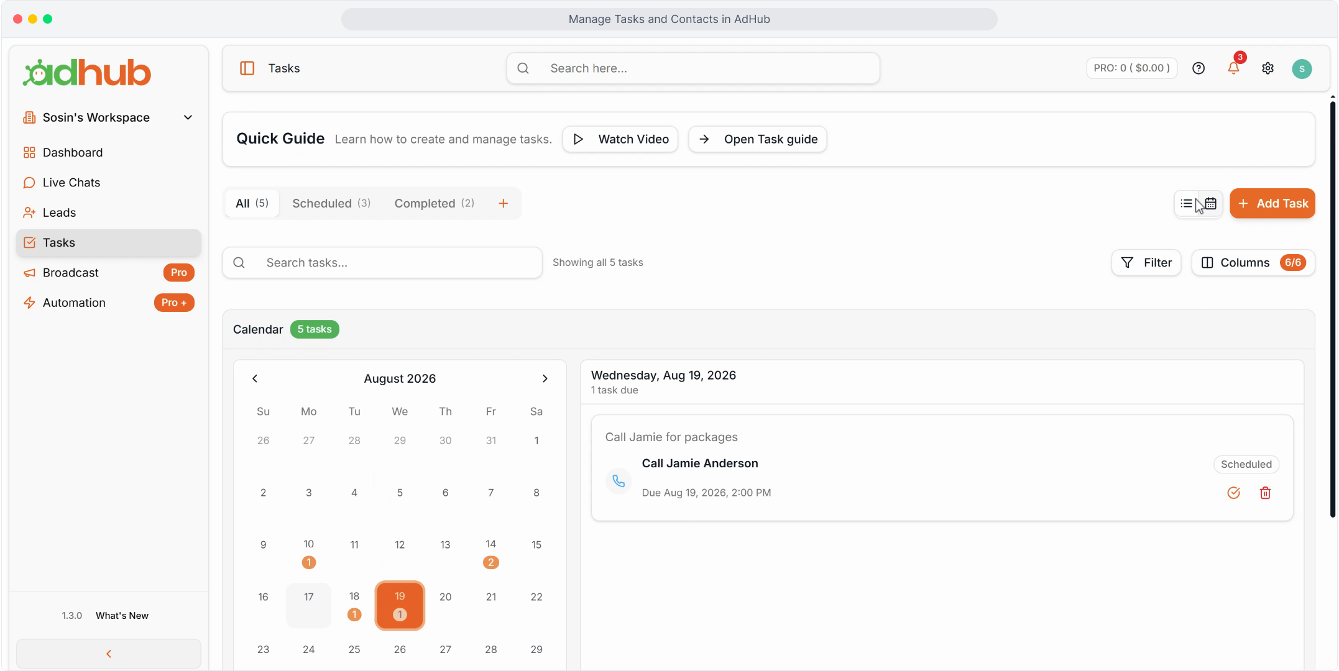The image size is (1339, 671).
Task: Open Dashboard from sidebar
Action: point(109,152)
